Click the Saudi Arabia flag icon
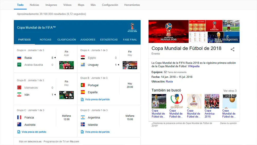257x145 pixels. (x=19, y=65)
